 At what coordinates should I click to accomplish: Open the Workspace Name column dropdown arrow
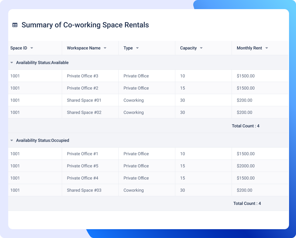point(105,48)
